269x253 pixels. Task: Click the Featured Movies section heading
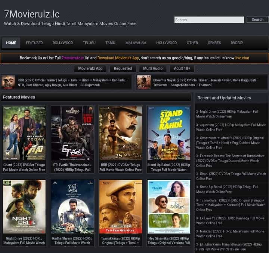pyautogui.click(x=19, y=97)
